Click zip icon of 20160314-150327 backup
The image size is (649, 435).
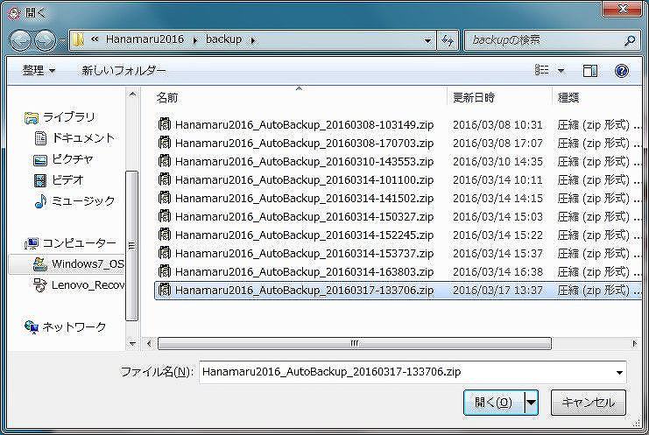pyautogui.click(x=165, y=216)
